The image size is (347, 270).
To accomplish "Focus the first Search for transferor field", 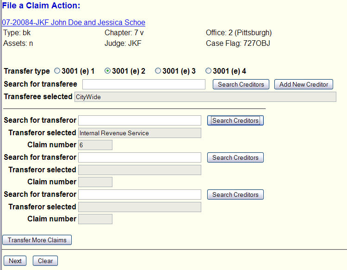I will [140, 120].
